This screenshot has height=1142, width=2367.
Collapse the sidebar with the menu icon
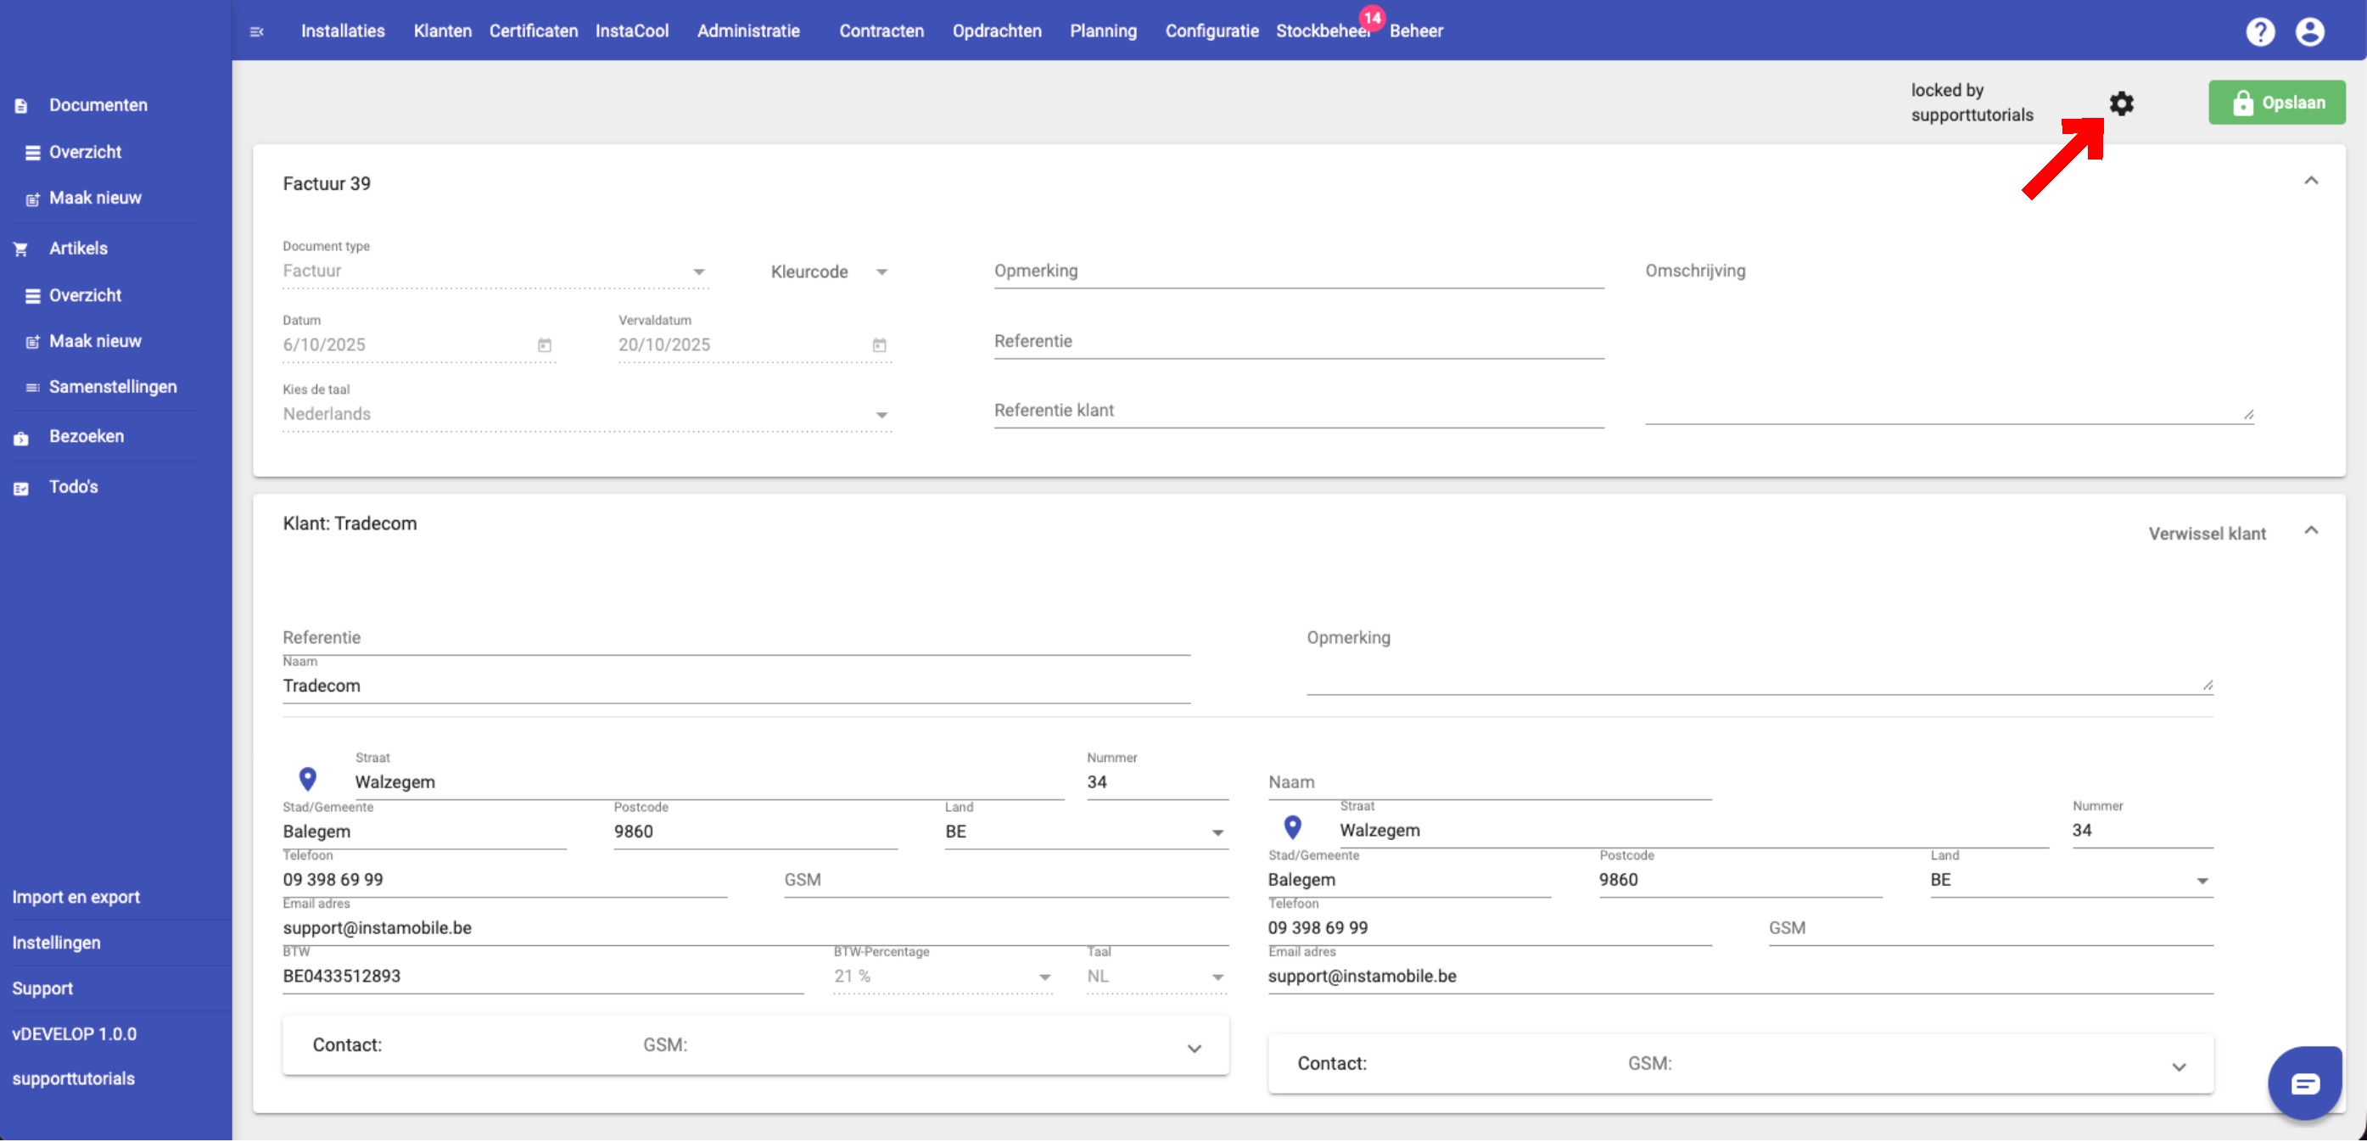coord(256,31)
